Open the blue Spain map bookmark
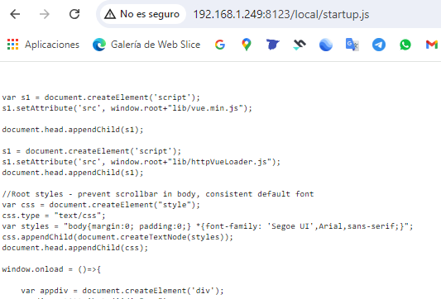This screenshot has height=299, width=441. [x=273, y=45]
